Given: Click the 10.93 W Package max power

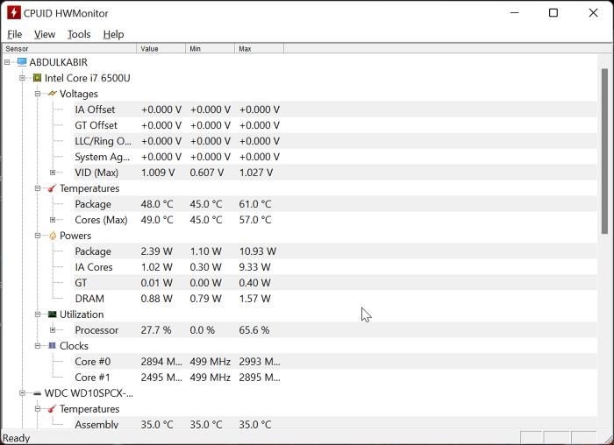Looking at the screenshot, I should pyautogui.click(x=258, y=251).
